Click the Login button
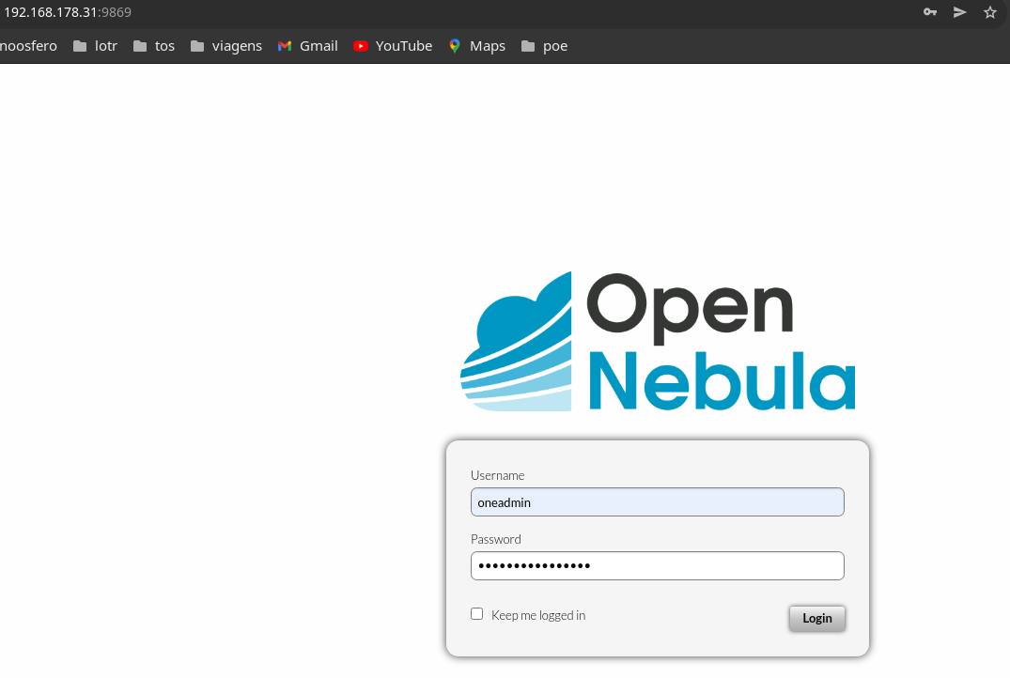1010x678 pixels. [816, 618]
